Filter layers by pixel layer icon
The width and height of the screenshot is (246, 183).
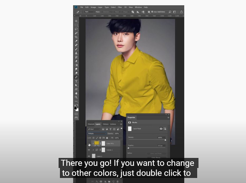103,129
